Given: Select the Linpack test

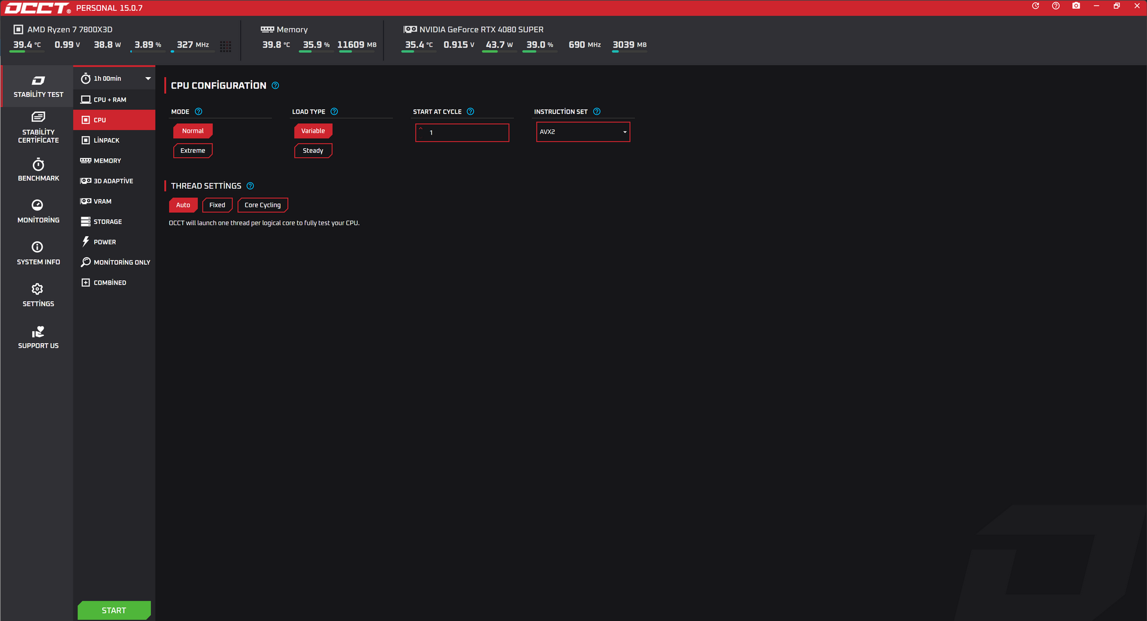Looking at the screenshot, I should [x=115, y=140].
